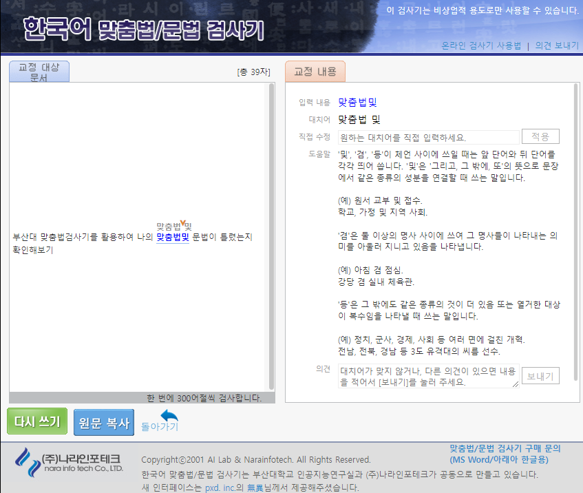Click the 입력 내용 text 맞춤법및
Image resolution: width=583 pixels, height=493 pixels.
tap(357, 102)
